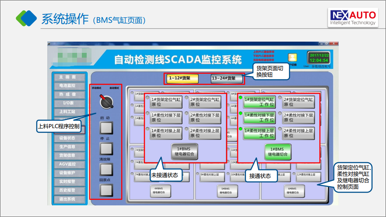Click the 5#BMS 继电器切合 button
This screenshot has height=217, width=386.
228,191
